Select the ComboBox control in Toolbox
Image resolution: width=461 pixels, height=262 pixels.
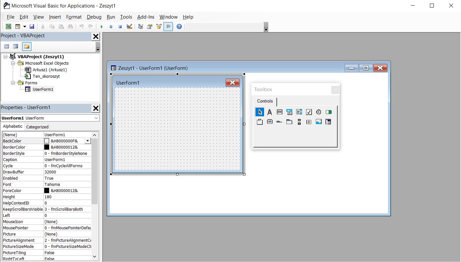pos(289,112)
